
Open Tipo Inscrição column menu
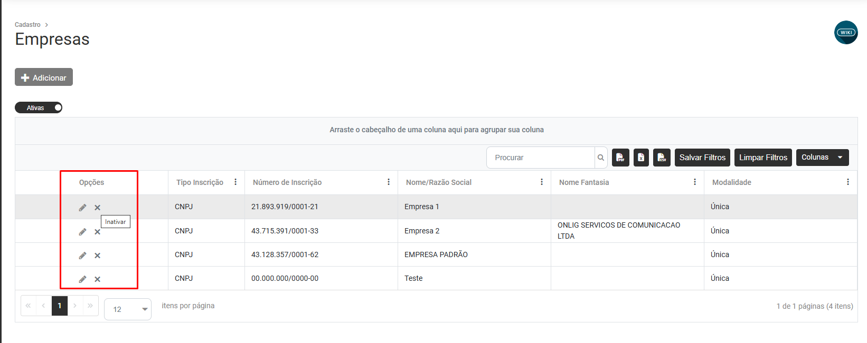tap(235, 182)
